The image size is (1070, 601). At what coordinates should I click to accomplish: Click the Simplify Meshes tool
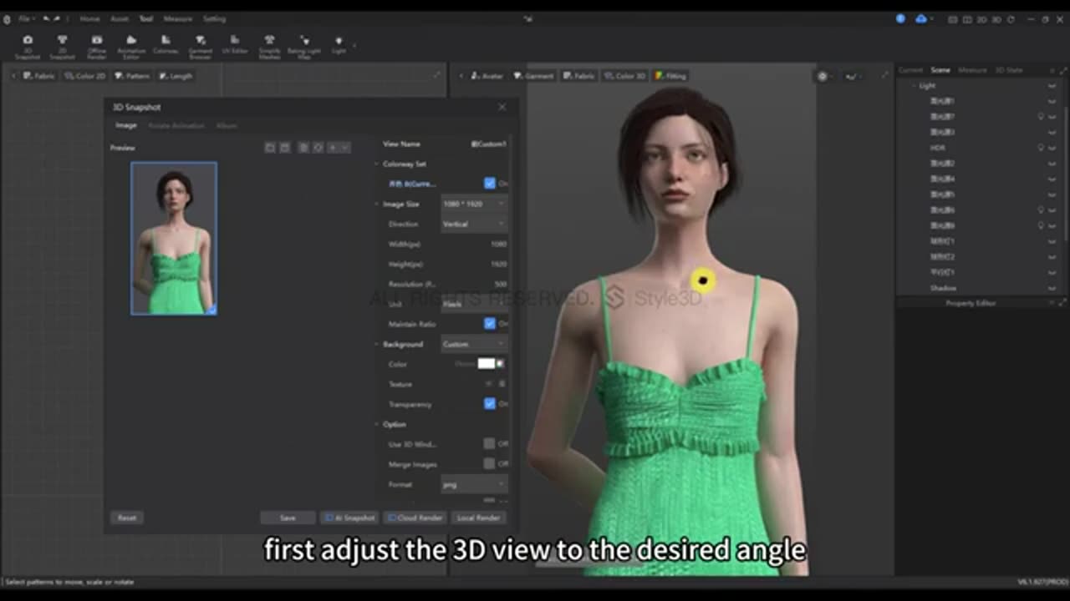pyautogui.click(x=269, y=46)
